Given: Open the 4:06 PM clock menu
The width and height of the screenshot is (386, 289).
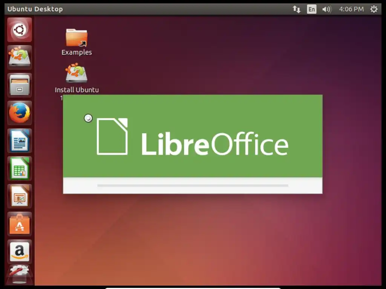Looking at the screenshot, I should tap(351, 9).
